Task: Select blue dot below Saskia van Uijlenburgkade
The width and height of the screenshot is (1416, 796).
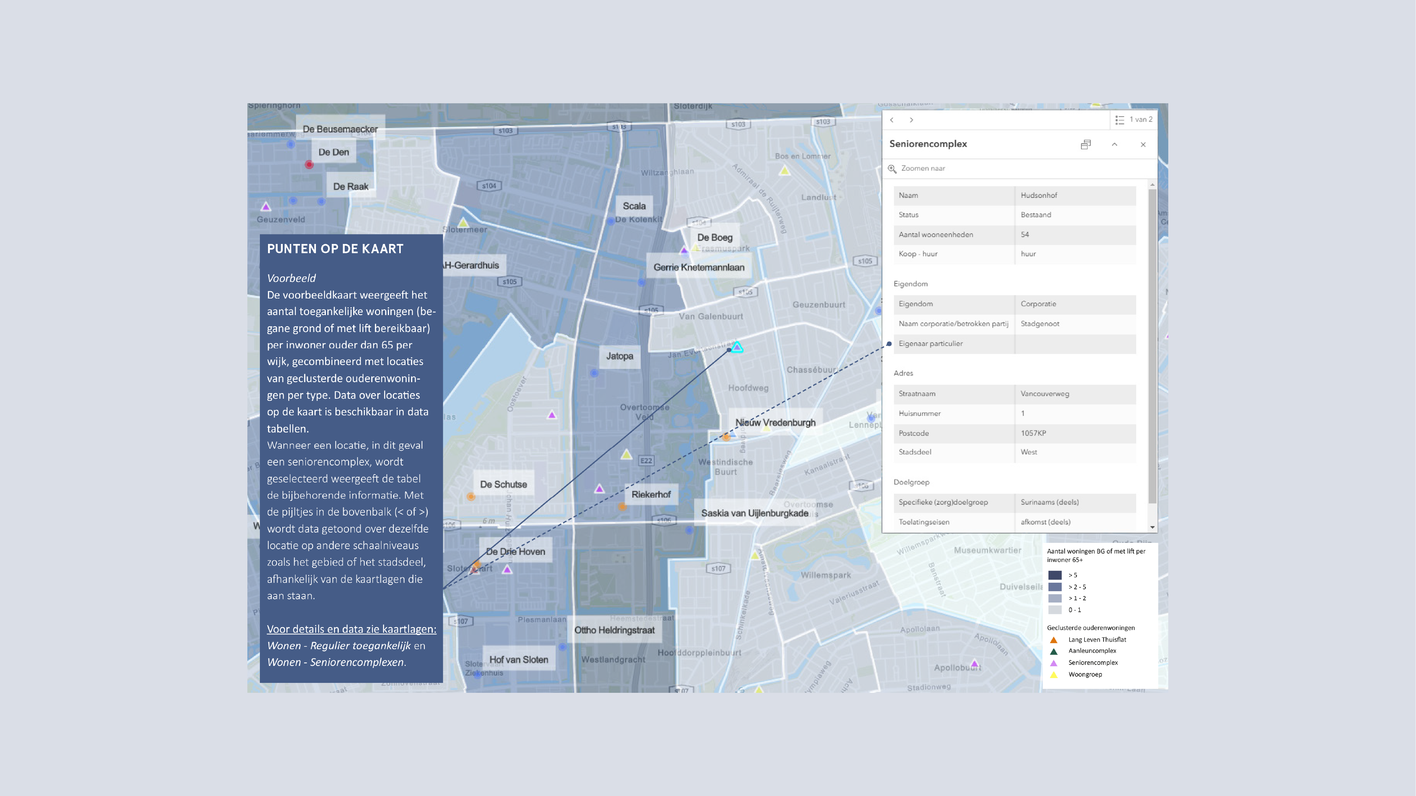Action: tap(689, 530)
